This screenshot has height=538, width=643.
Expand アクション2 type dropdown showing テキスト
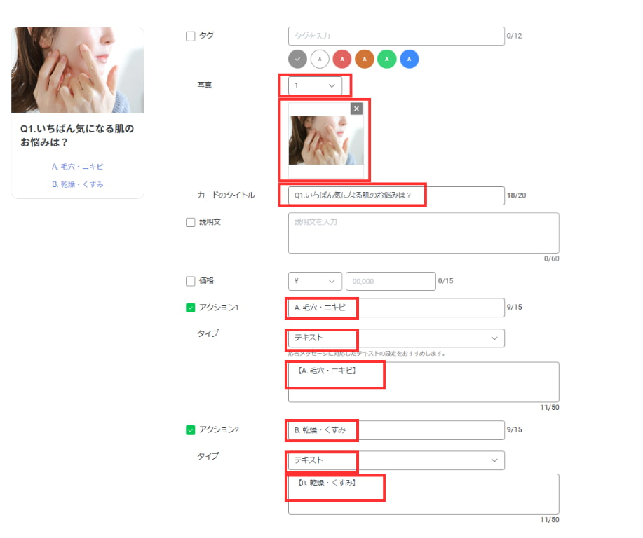tap(396, 460)
